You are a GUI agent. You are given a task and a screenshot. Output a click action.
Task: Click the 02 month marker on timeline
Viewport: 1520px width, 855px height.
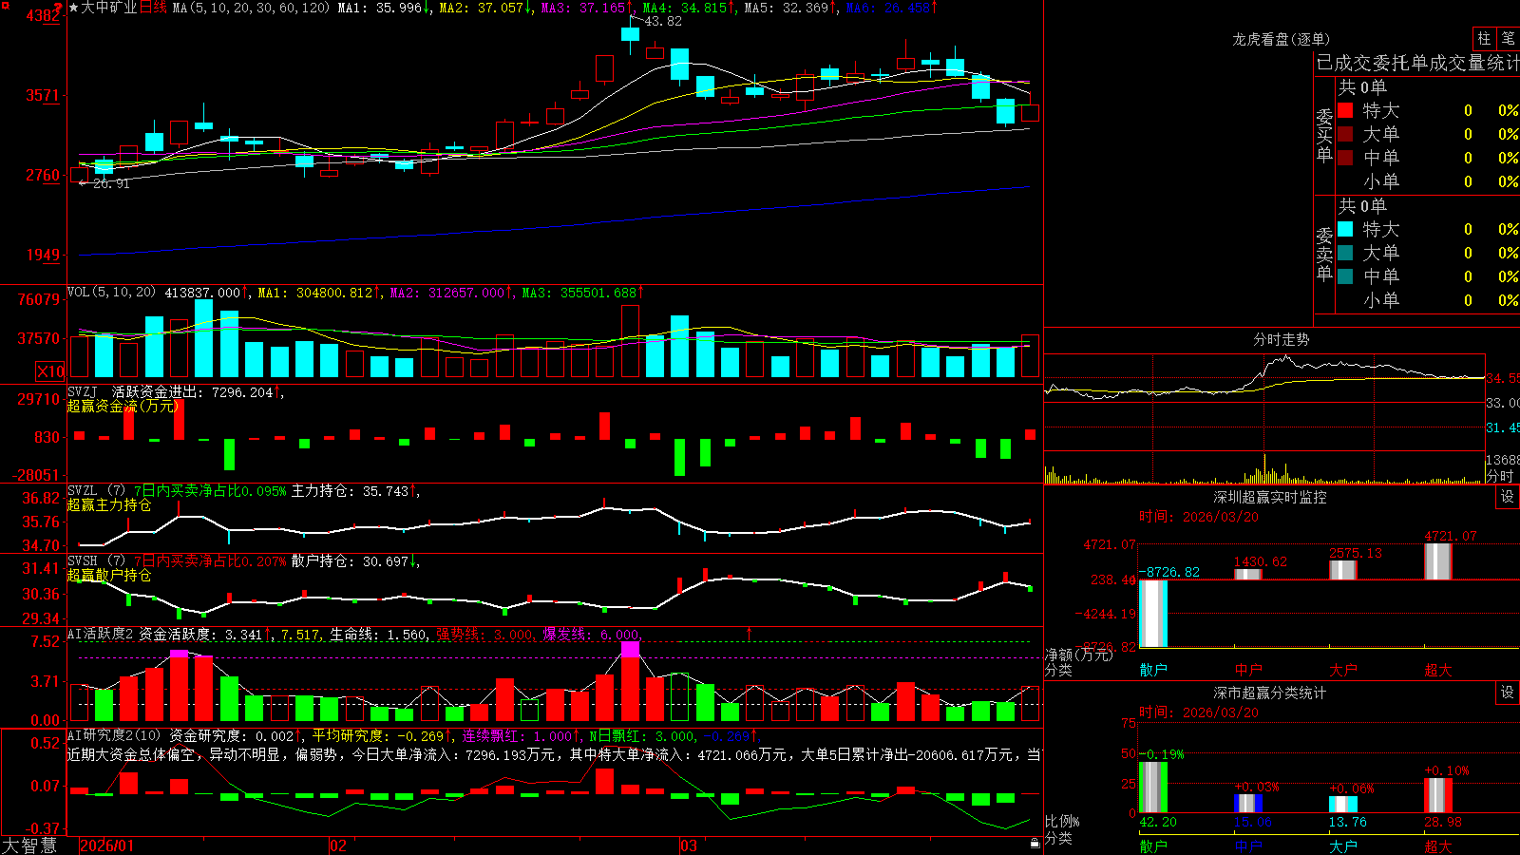point(338,845)
